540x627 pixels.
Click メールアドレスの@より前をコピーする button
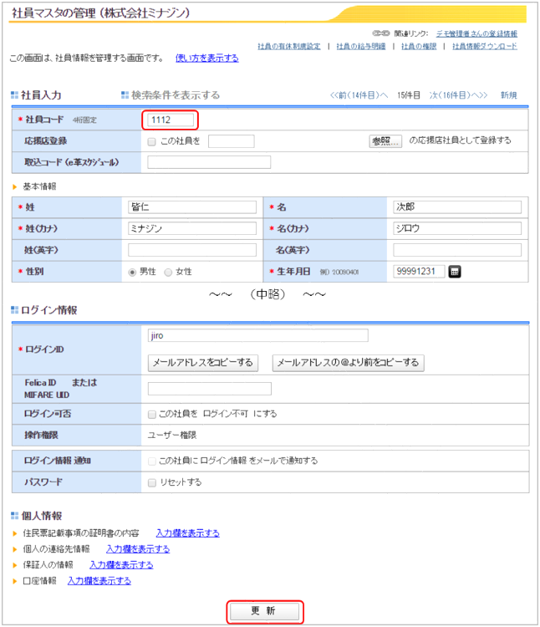click(x=348, y=363)
